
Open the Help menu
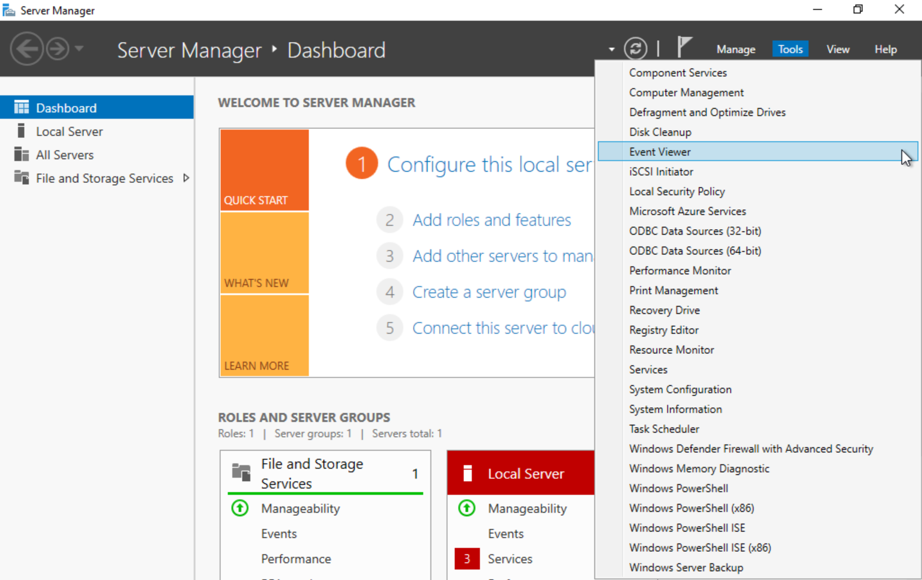tap(885, 49)
